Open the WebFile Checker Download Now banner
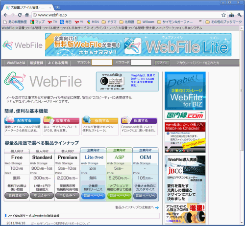Screen dimensions: 245x226 pyautogui.click(x=185, y=137)
